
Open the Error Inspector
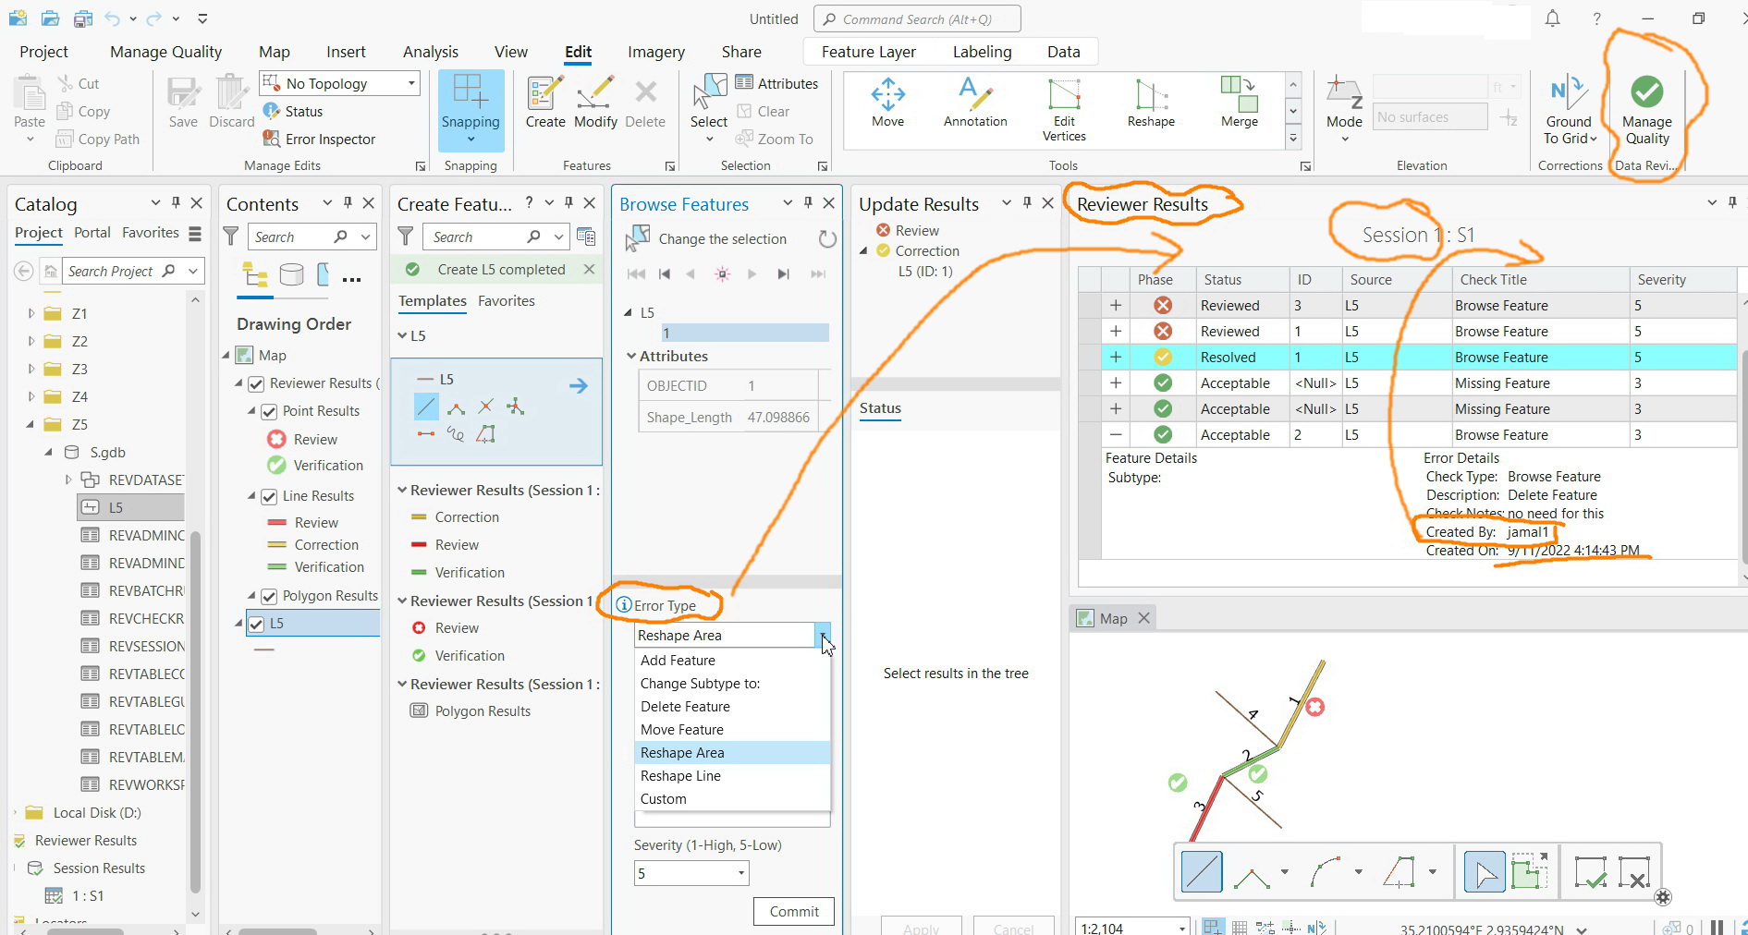point(320,139)
